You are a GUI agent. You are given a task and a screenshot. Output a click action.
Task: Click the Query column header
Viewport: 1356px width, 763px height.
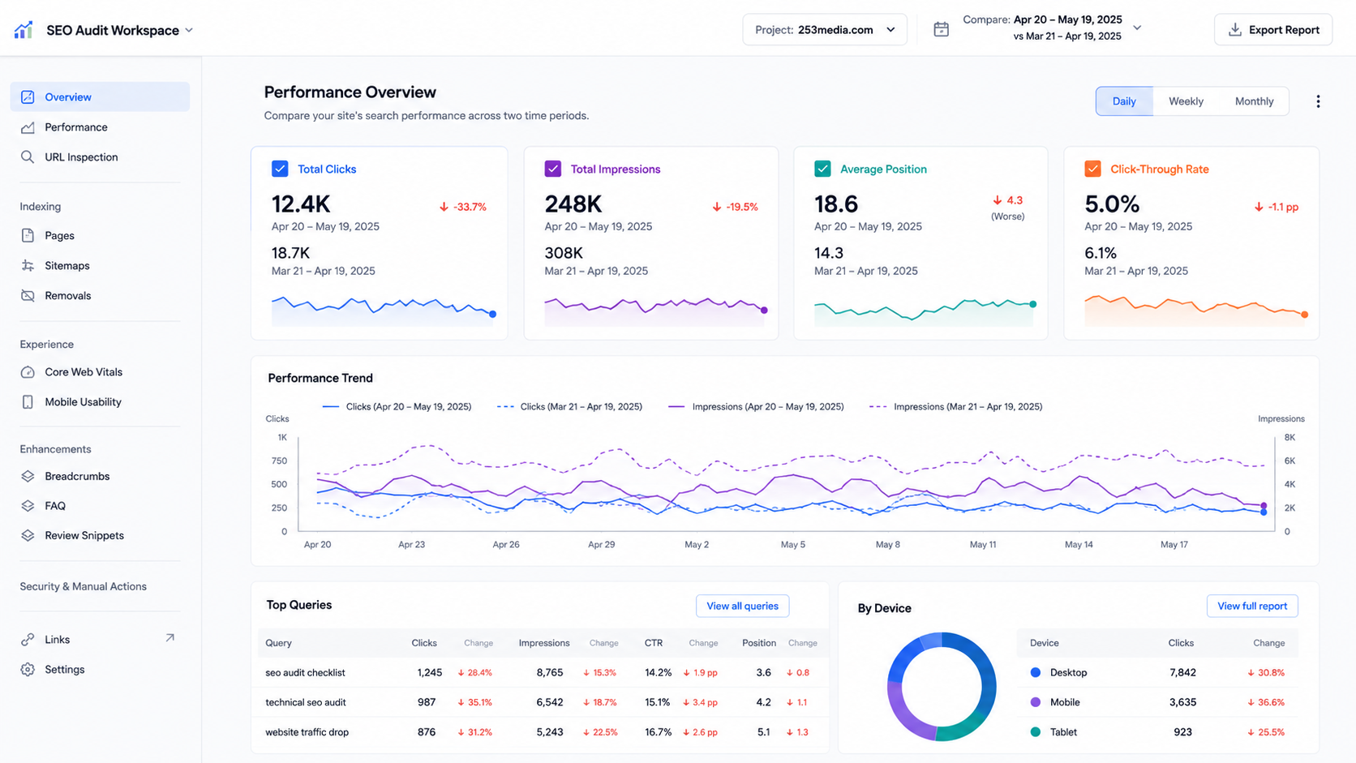[x=279, y=643]
